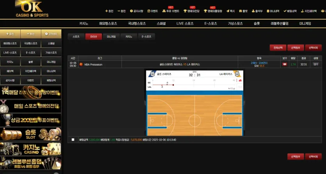326x174 pixels.
Task: Click the gold 고객센터 sidebar button
Action: [x=51, y=34]
